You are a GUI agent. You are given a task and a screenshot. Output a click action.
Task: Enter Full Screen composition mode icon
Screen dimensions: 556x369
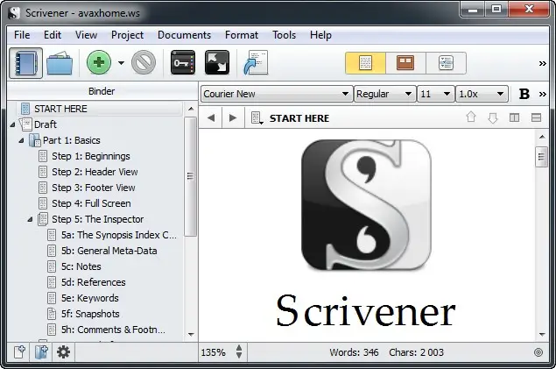click(217, 62)
